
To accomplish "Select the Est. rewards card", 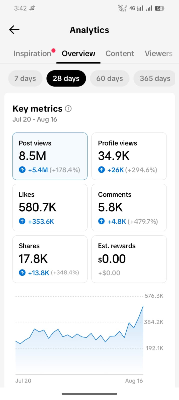I will click(129, 259).
